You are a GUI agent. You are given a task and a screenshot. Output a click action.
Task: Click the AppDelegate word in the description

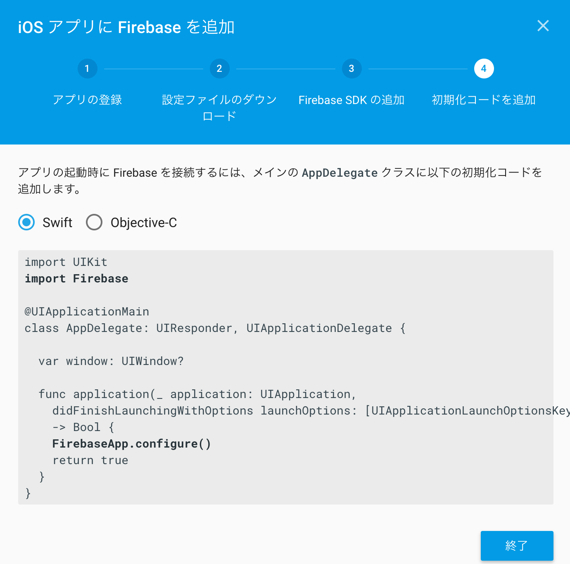click(x=340, y=173)
